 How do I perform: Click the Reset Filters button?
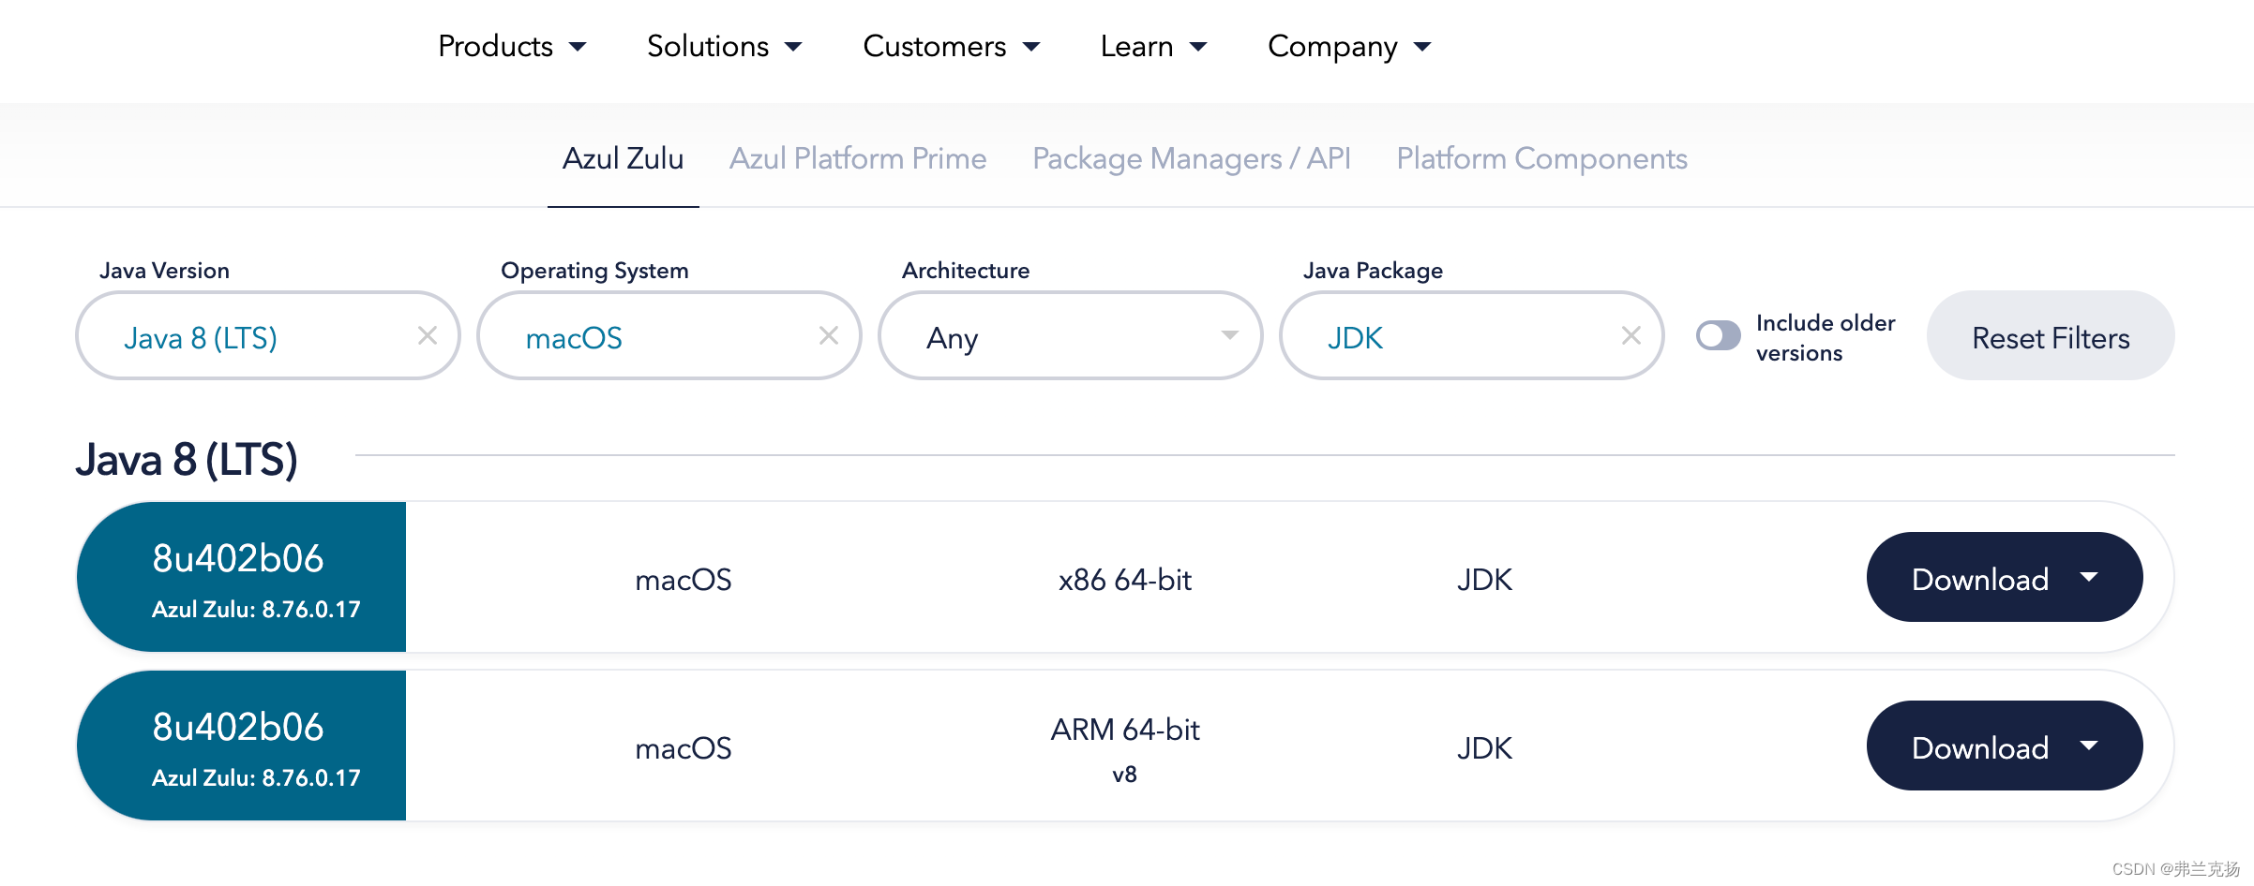point(2051,335)
